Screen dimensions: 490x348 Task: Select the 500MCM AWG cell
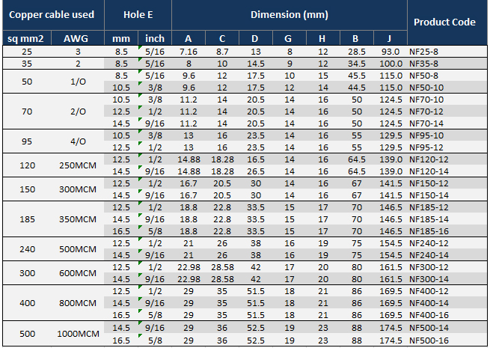point(78,249)
